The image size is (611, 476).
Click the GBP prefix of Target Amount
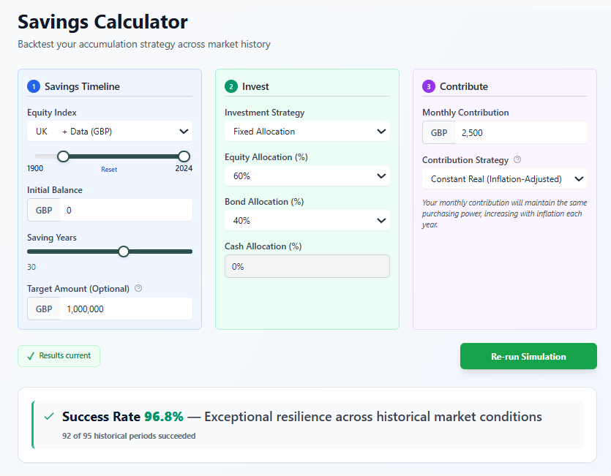(44, 309)
